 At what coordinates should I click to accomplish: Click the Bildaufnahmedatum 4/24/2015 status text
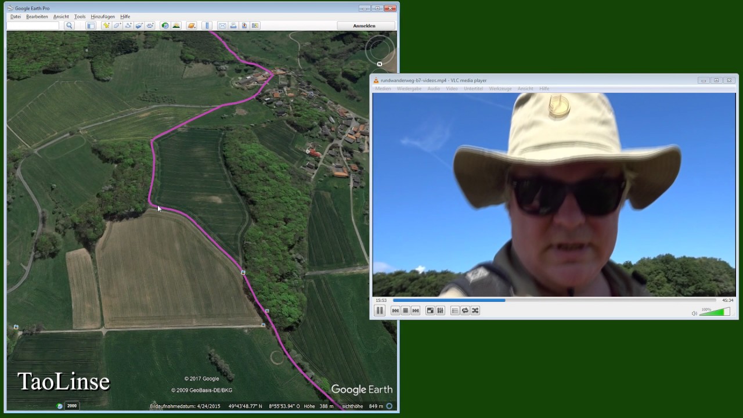click(185, 406)
